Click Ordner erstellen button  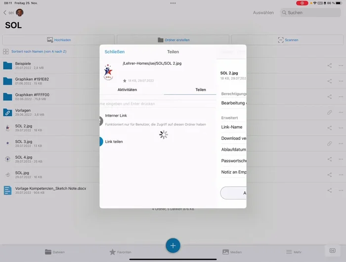pyautogui.click(x=173, y=40)
